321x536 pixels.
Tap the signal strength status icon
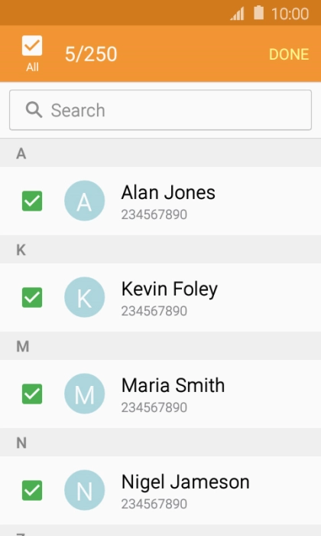point(237,14)
